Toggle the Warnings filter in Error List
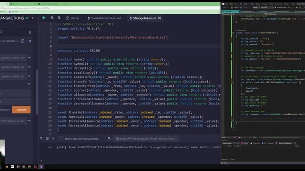 point(255,143)
